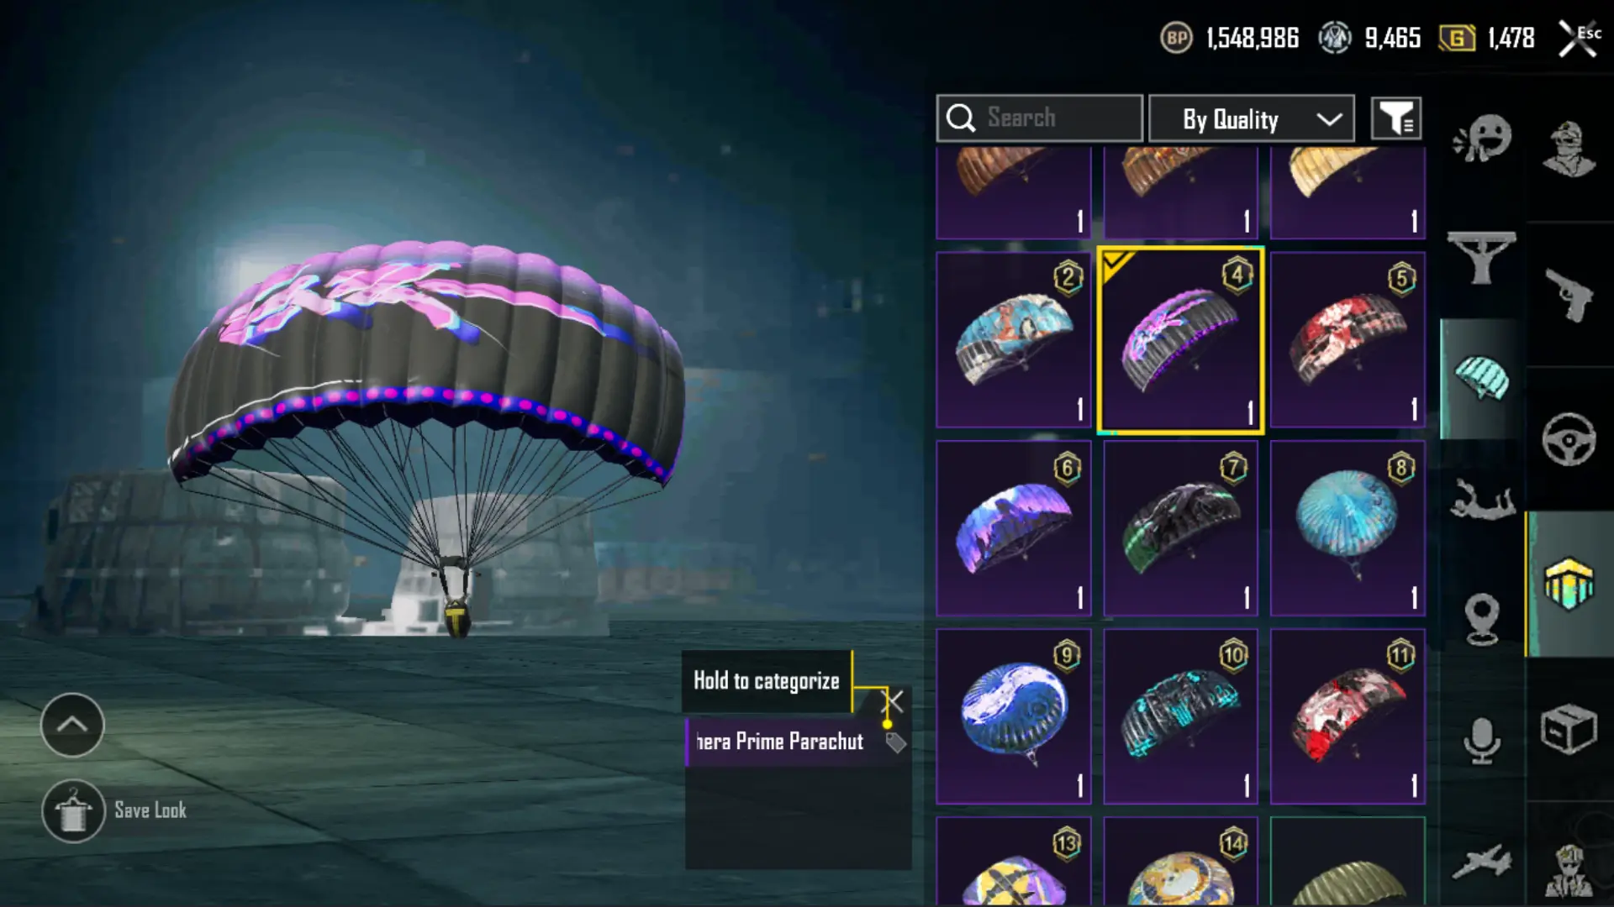Viewport: 1614px width, 907px height.
Task: Open the emote category icon
Action: point(1482,139)
